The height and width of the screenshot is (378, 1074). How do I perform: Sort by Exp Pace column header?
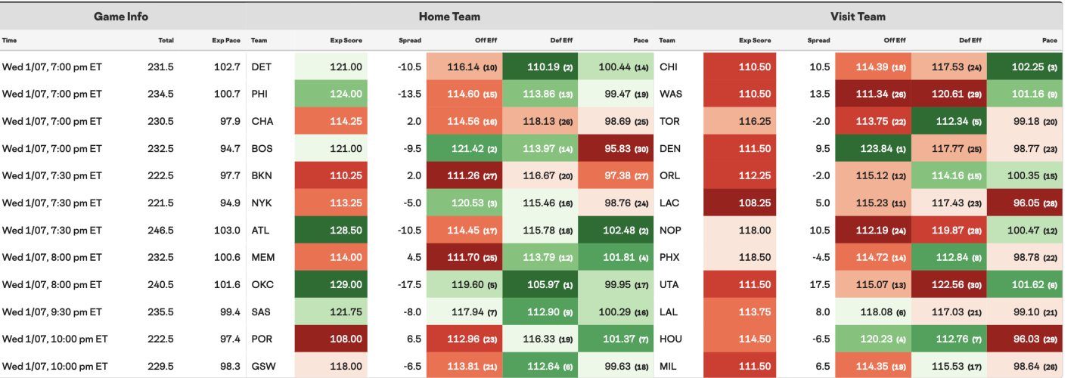[x=226, y=40]
